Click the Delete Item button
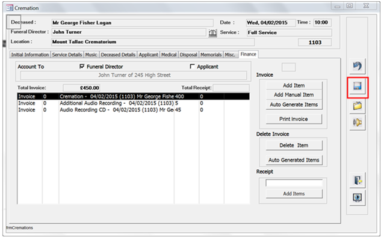The width and height of the screenshot is (381, 237). point(294,145)
